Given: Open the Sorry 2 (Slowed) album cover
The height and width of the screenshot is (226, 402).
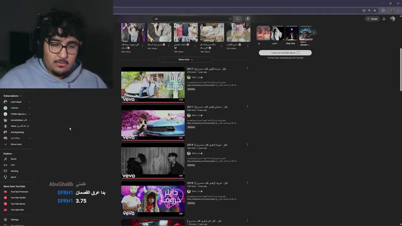Looking at the screenshot, I should (306, 33).
